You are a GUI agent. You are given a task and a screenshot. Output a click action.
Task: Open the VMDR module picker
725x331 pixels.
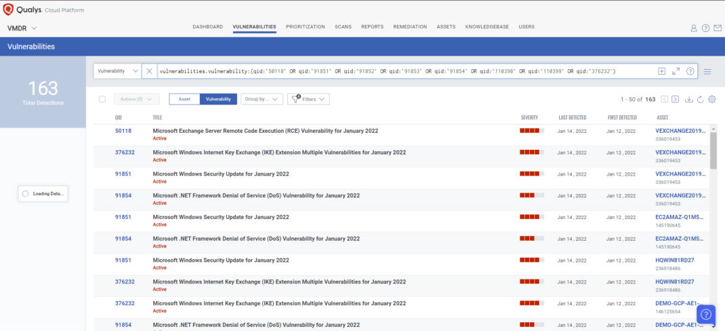(22, 28)
